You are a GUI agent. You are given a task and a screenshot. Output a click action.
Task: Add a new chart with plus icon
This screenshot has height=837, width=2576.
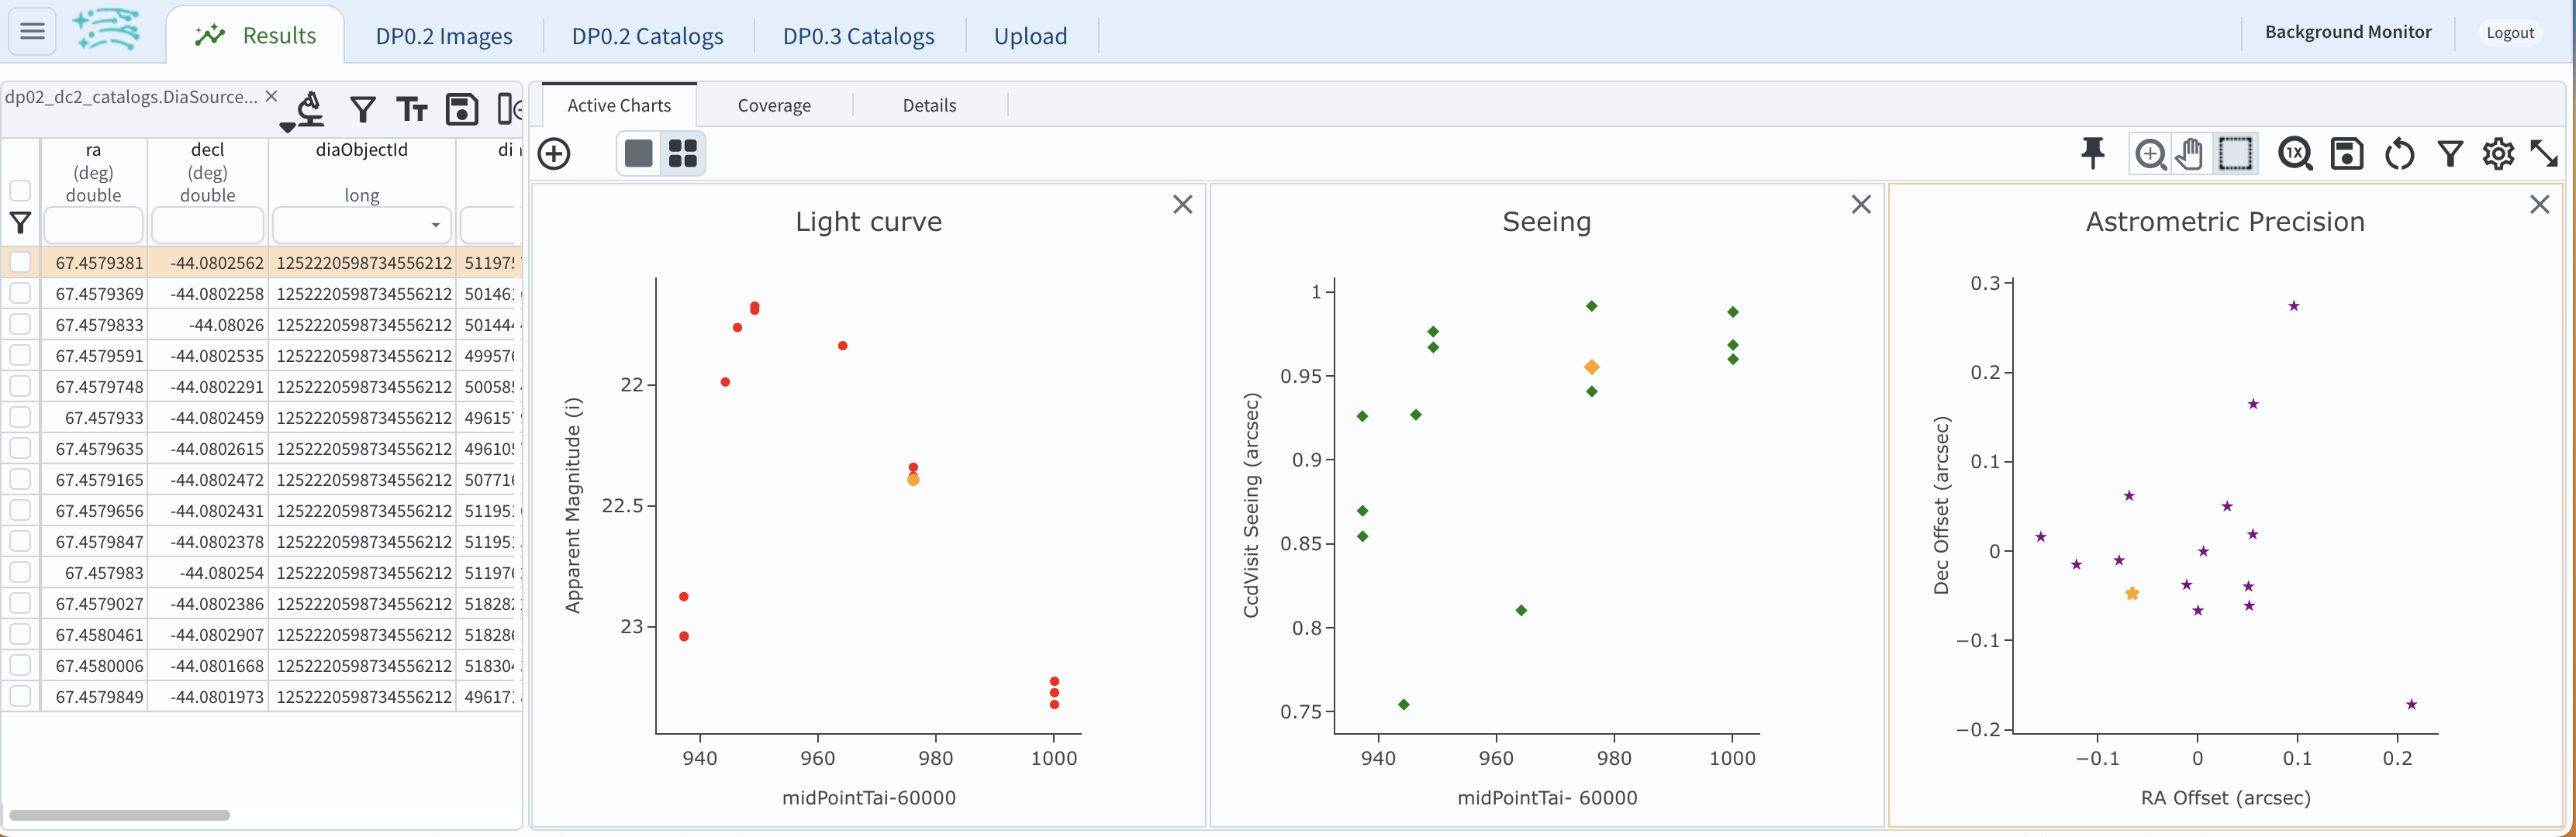[554, 154]
